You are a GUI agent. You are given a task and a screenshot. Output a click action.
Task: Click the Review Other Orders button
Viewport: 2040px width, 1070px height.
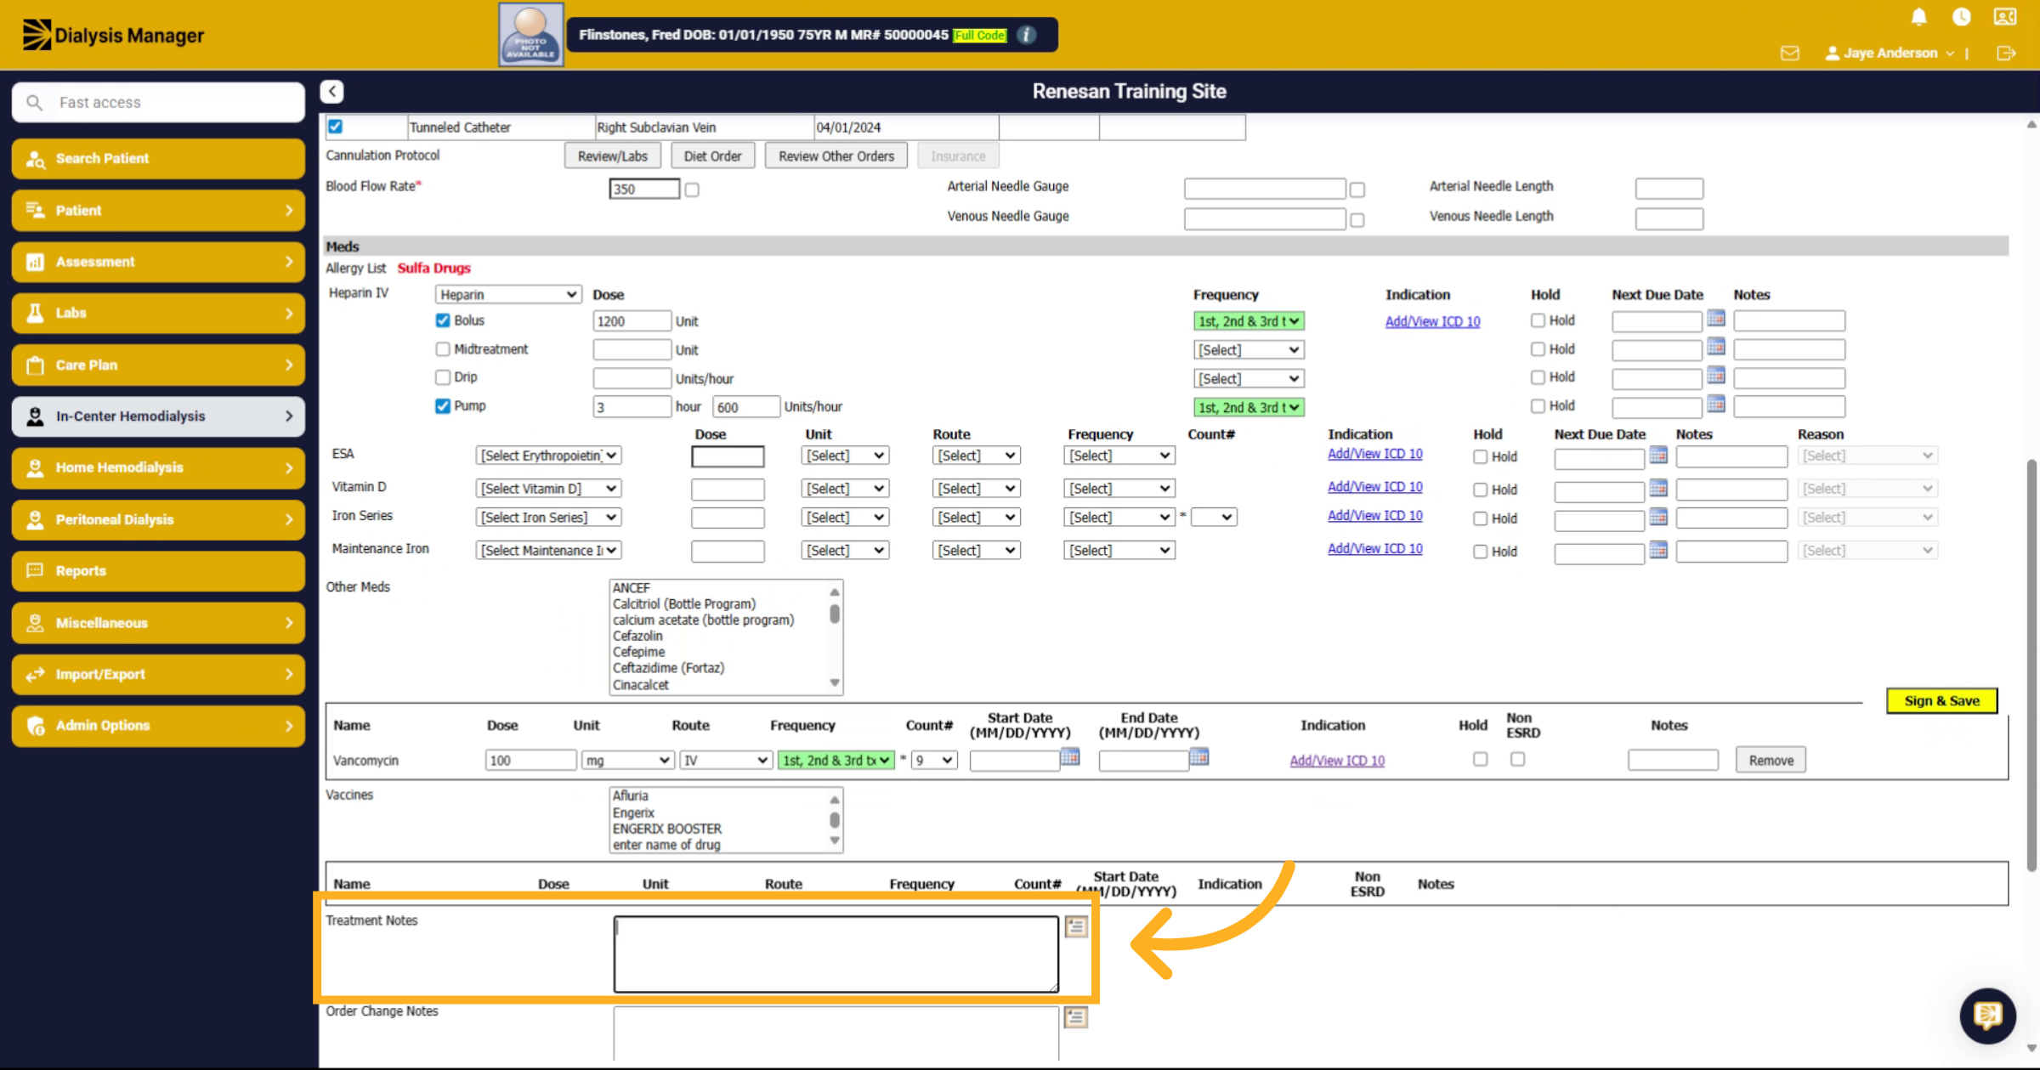tap(836, 156)
